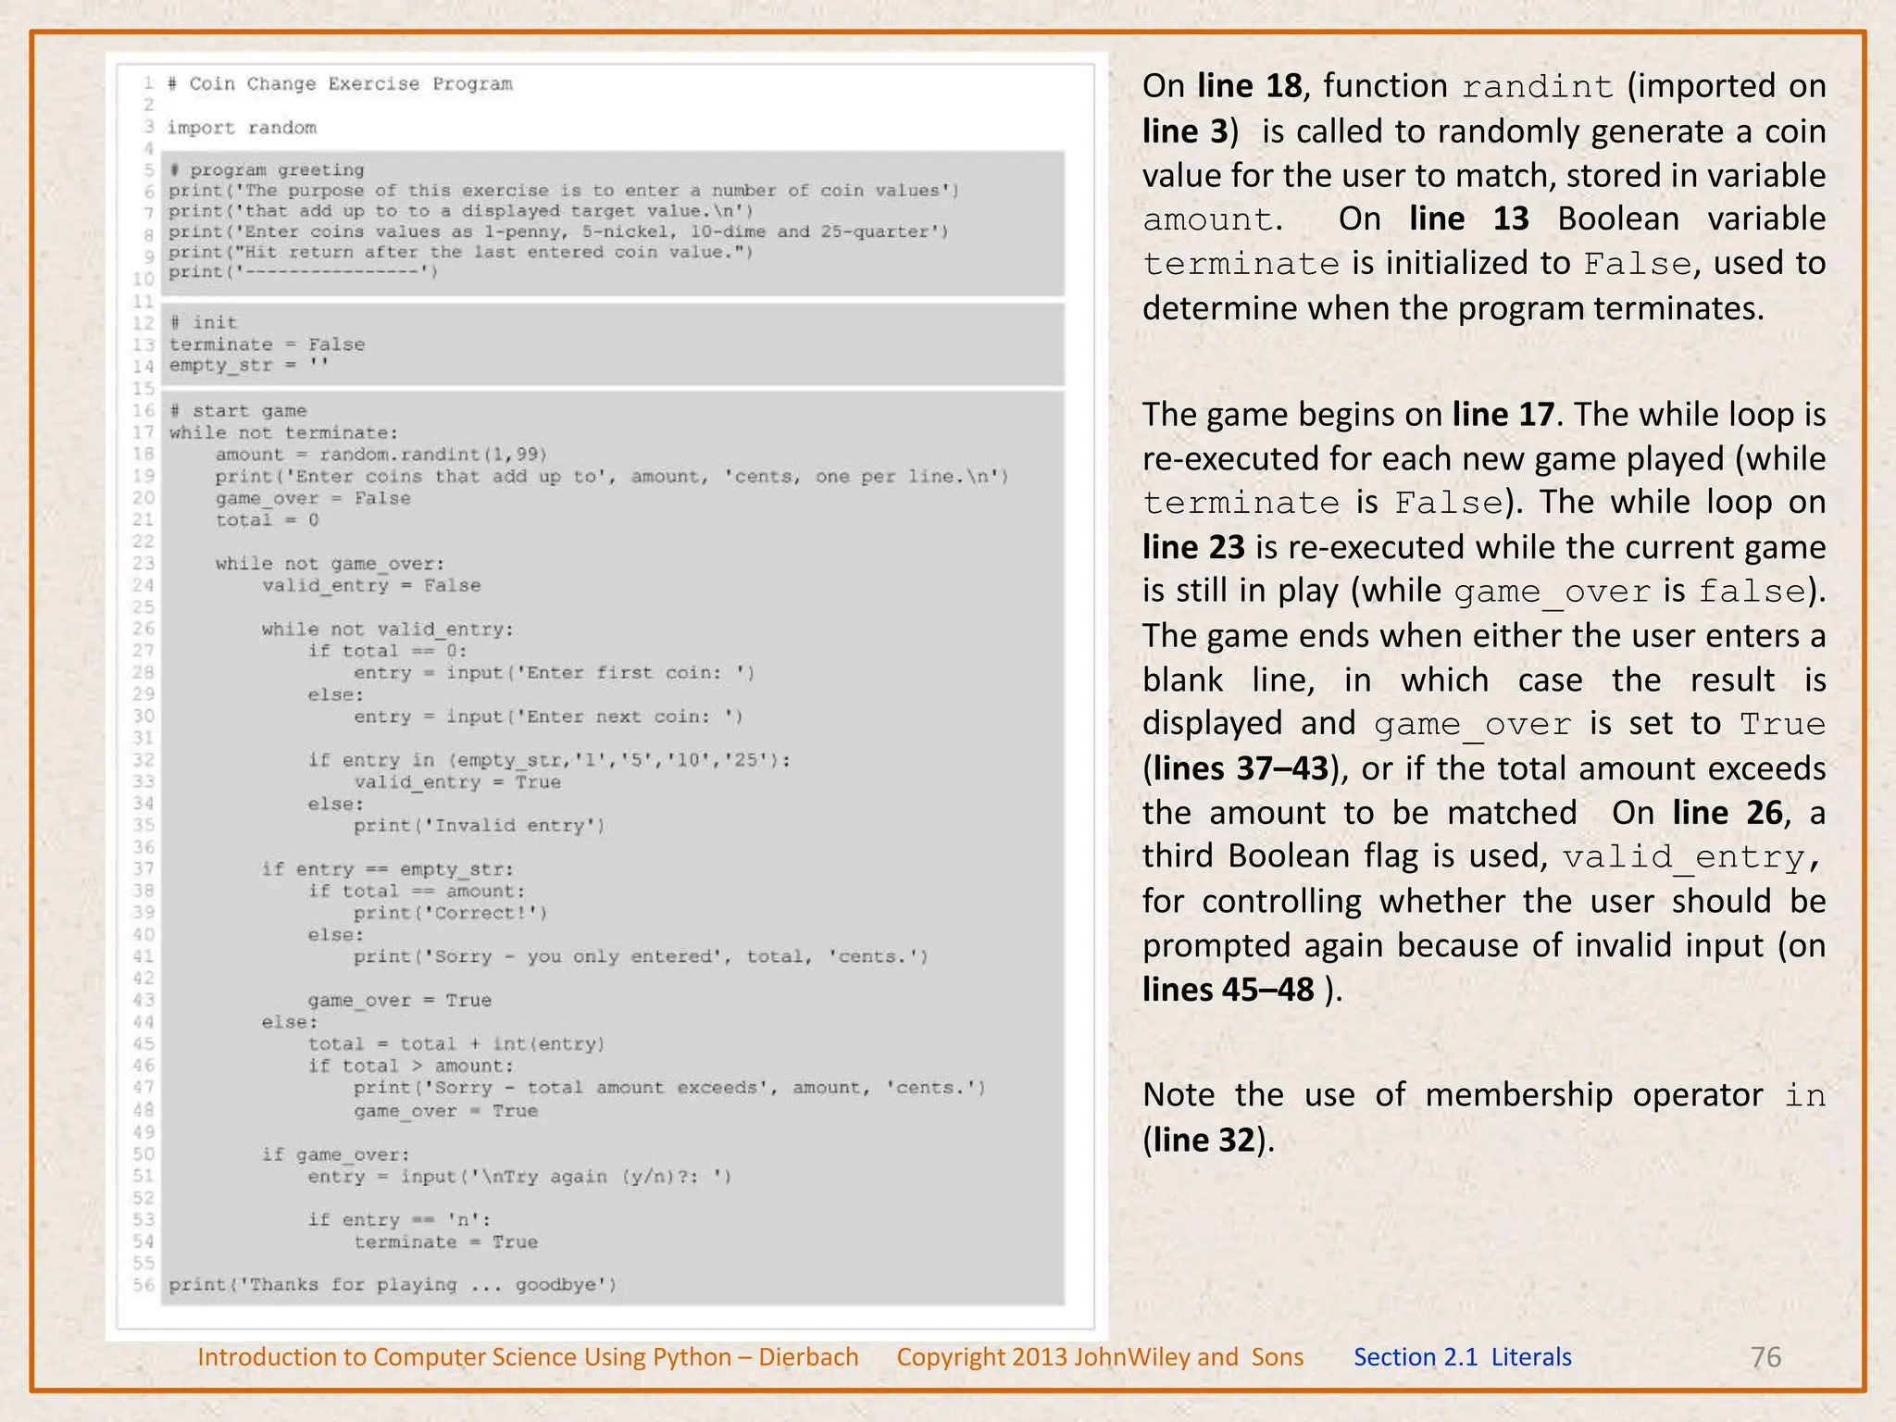Click the 'if entry in (empty_str...' line
1896x1422 pixels.
(x=550, y=760)
